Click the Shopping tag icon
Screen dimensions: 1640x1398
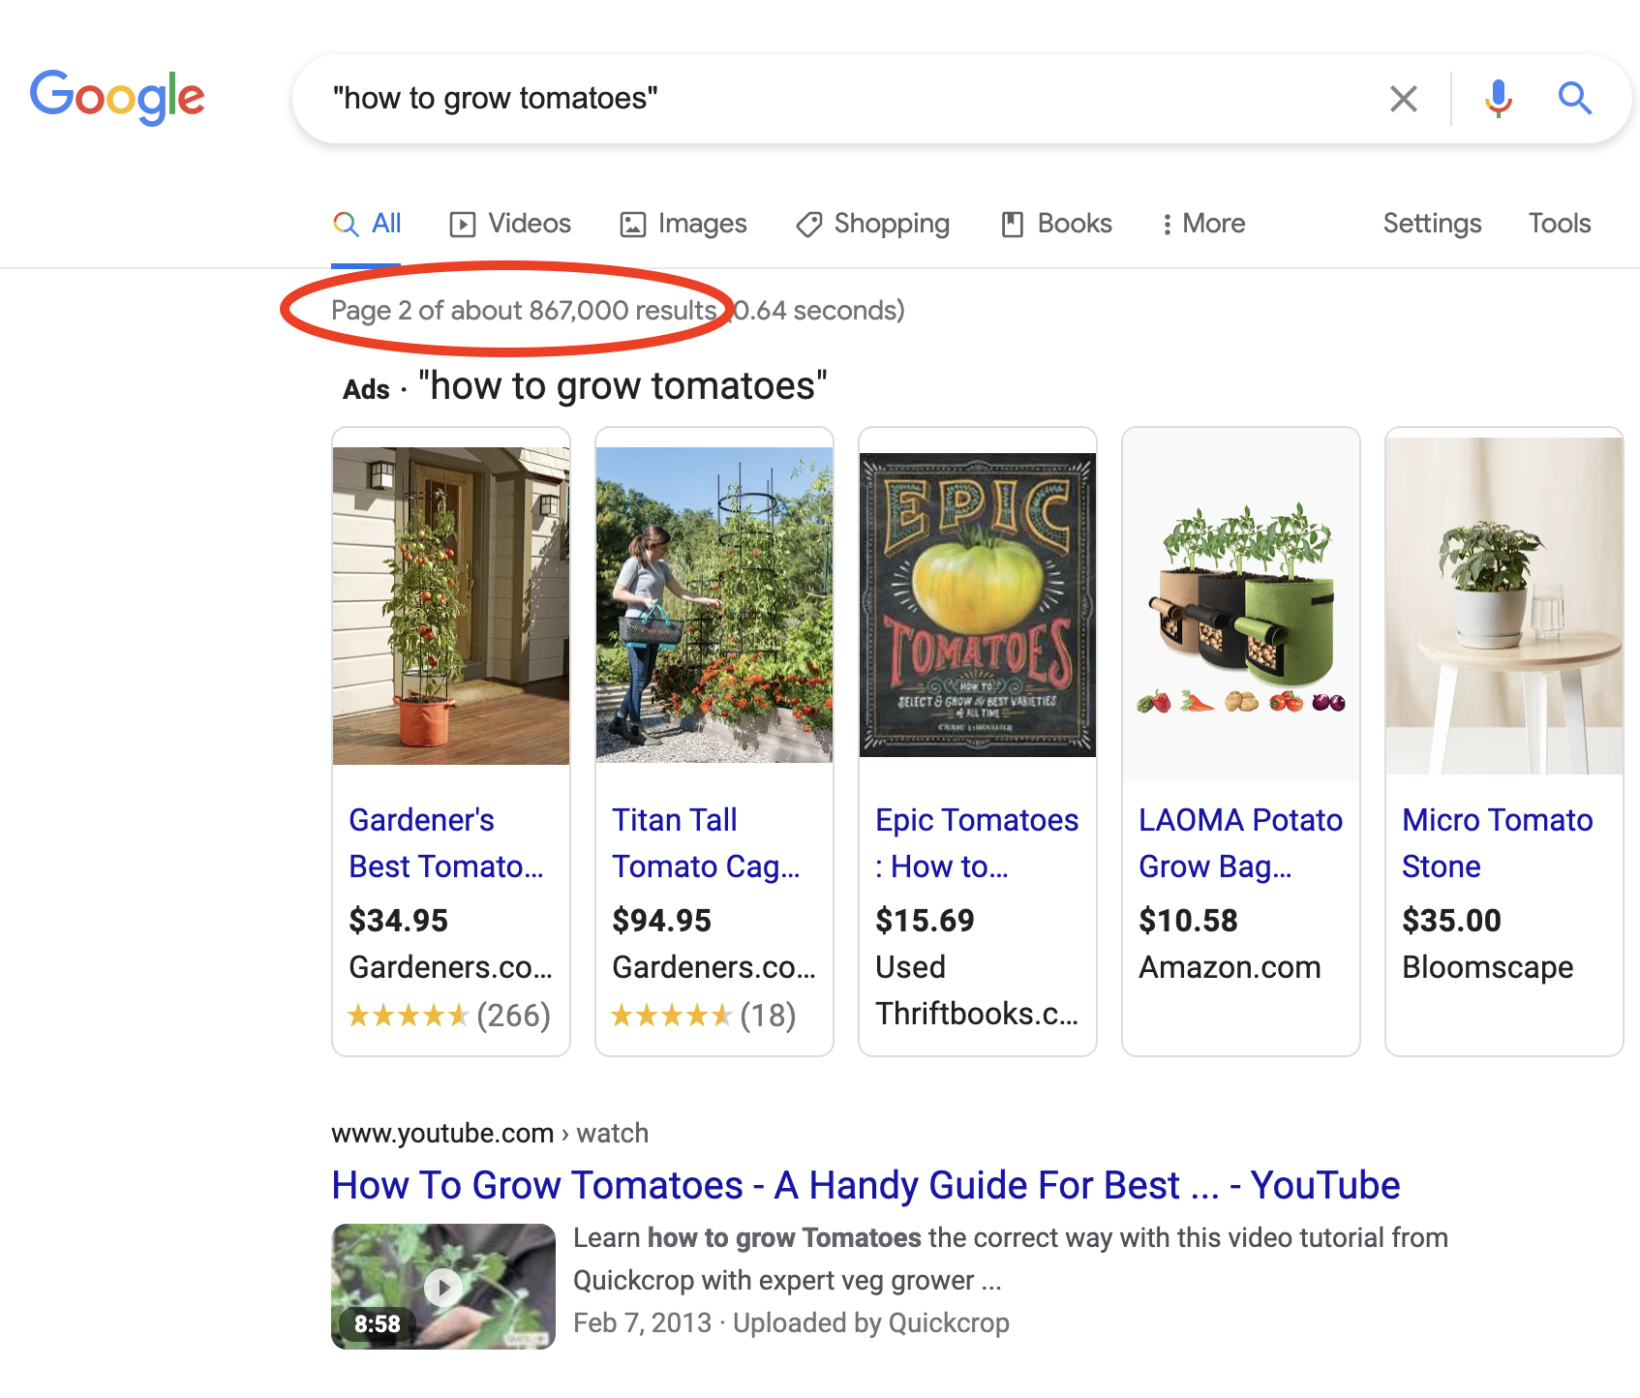(x=808, y=224)
